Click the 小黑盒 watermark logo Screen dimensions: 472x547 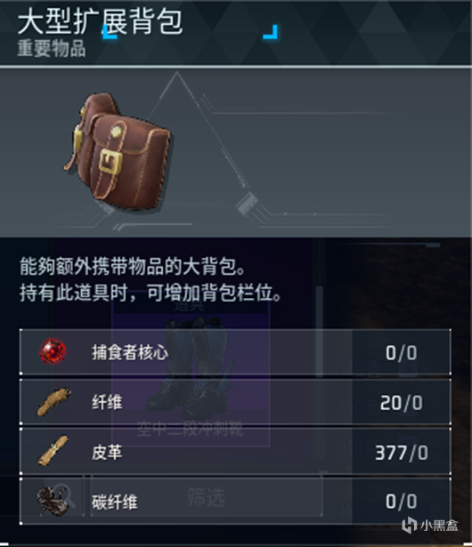[430, 526]
